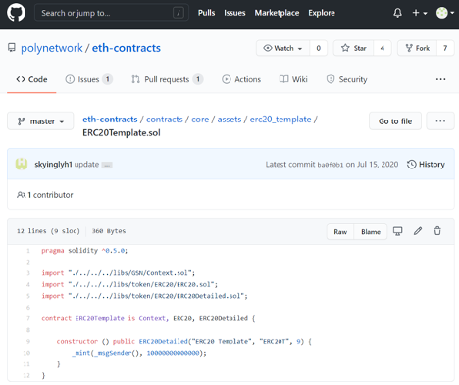Open the GitHub home logo

[x=16, y=13]
